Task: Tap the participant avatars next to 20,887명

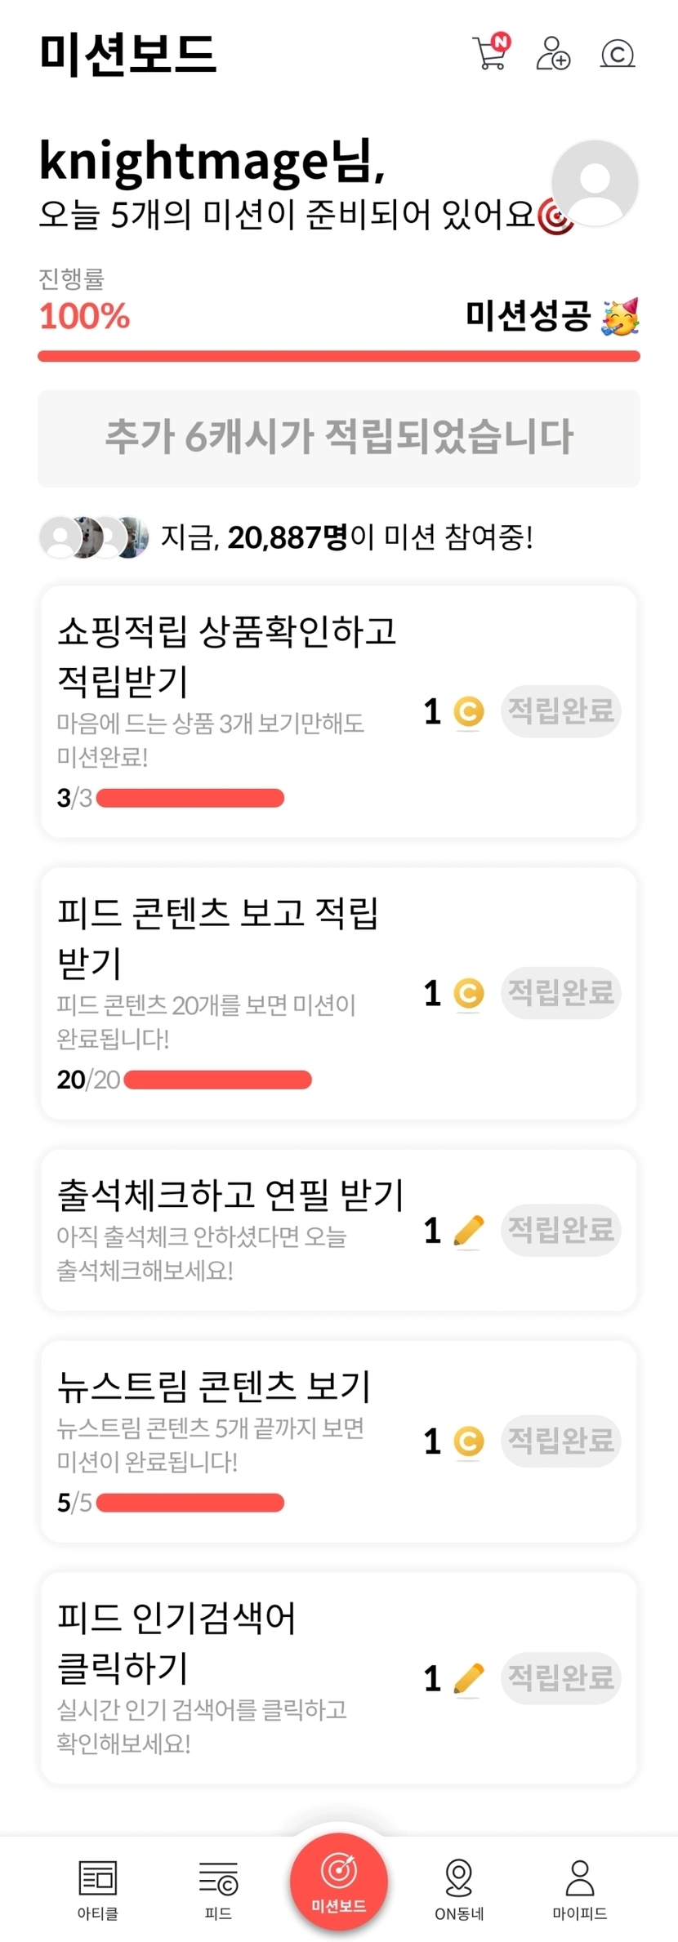Action: pyautogui.click(x=95, y=537)
